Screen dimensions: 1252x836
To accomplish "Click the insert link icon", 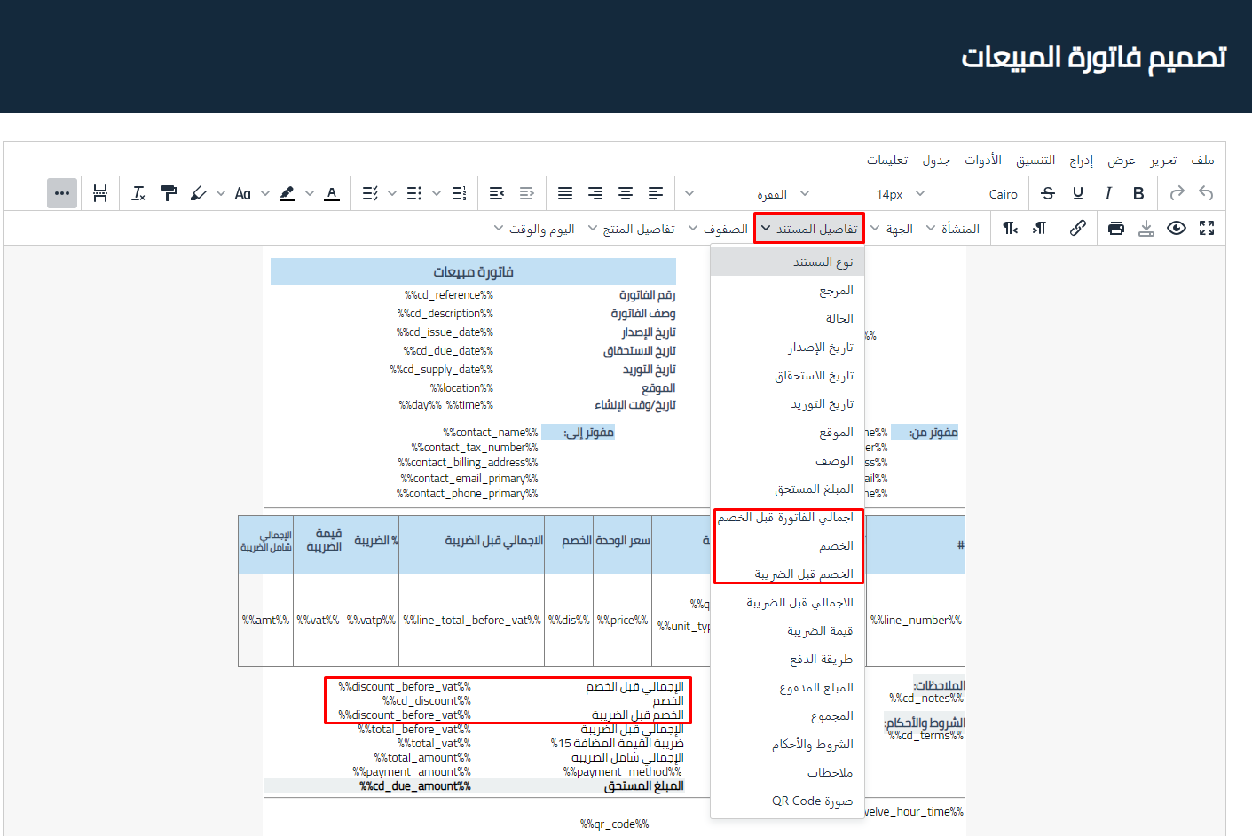I will click(1077, 228).
